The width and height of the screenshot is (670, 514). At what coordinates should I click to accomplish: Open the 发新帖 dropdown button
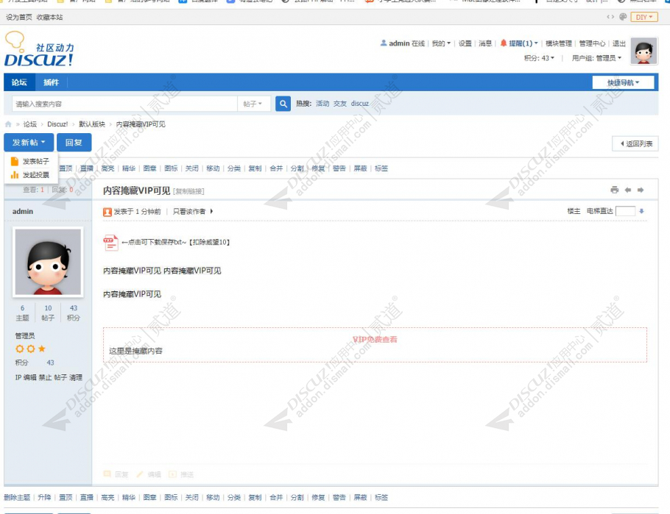(29, 143)
